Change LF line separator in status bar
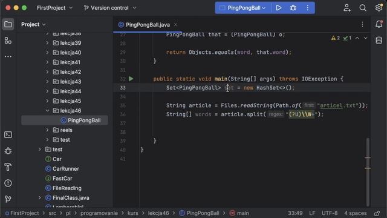The image size is (387, 218). 312,213
